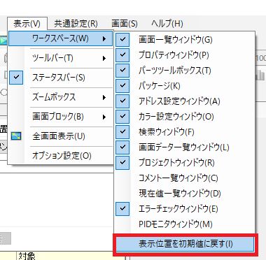The width and height of the screenshot is (266, 260).
Task: Open the 画面(S) menu
Action: click(125, 24)
